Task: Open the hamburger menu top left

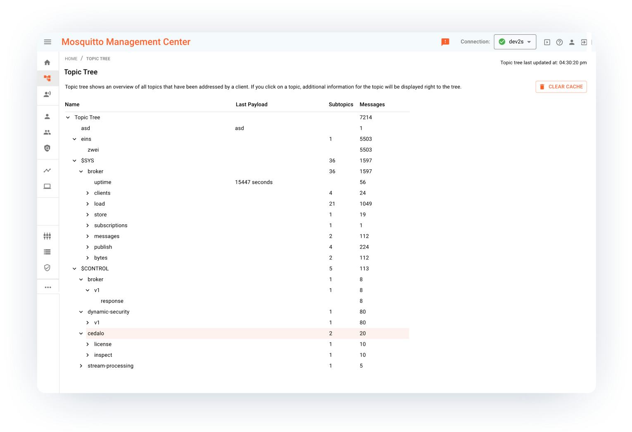Action: 48,42
